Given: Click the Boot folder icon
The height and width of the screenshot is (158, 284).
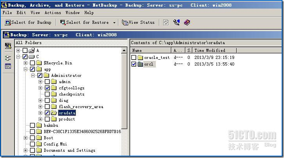Looking at the screenshot, I should tap(39, 138).
